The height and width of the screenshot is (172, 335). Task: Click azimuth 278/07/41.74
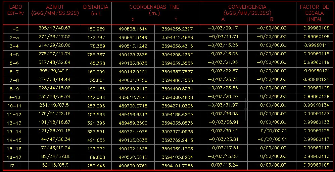pos(54,54)
